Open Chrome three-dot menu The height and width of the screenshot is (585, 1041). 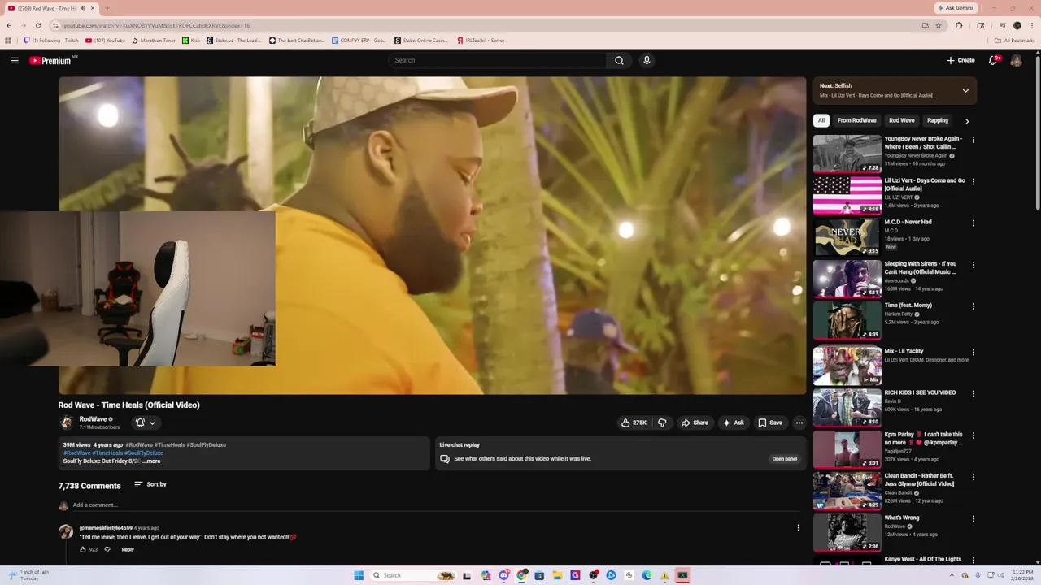[1031, 25]
